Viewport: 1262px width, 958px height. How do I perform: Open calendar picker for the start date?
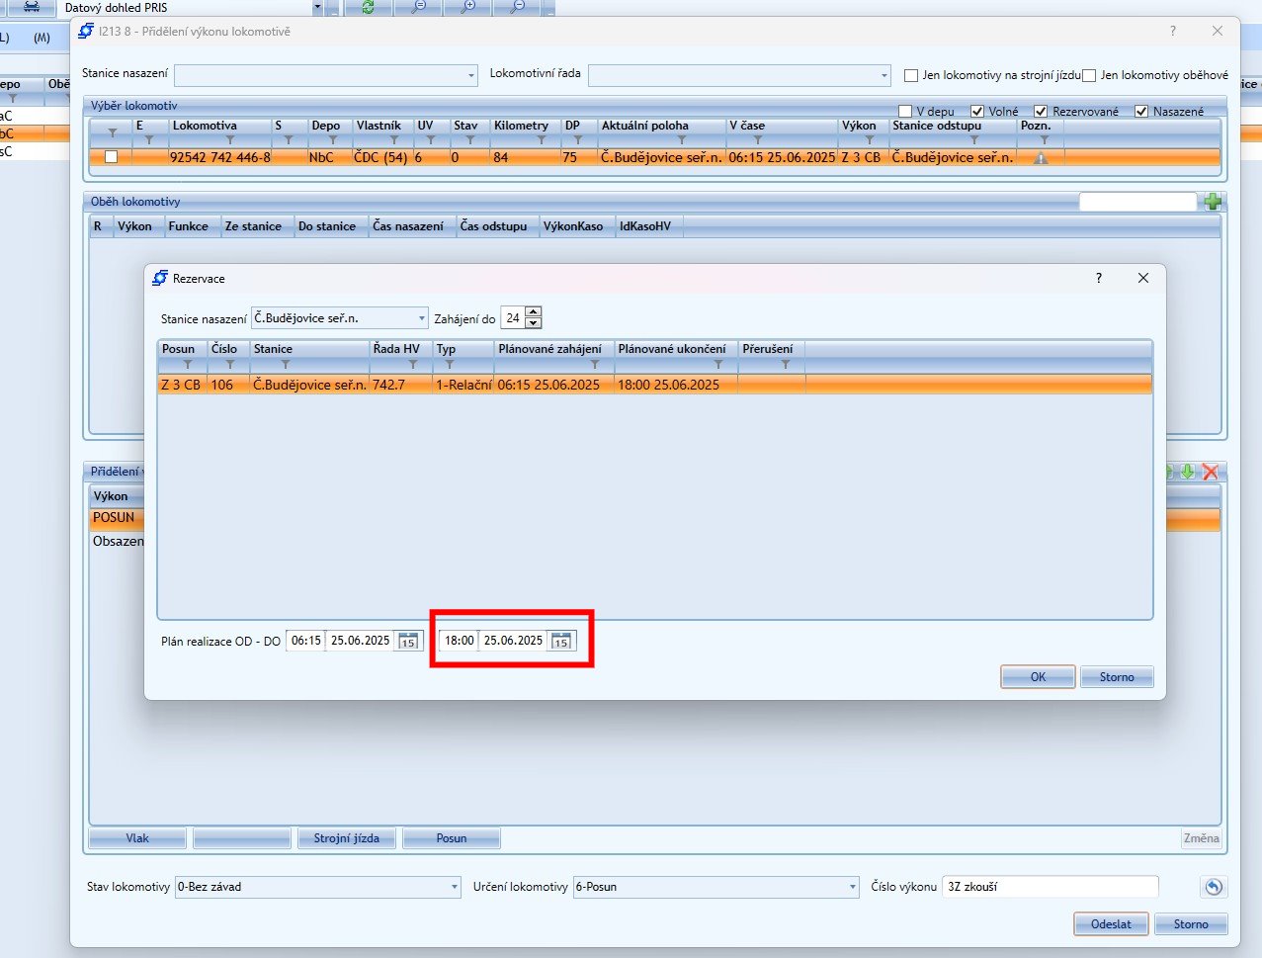pos(407,642)
